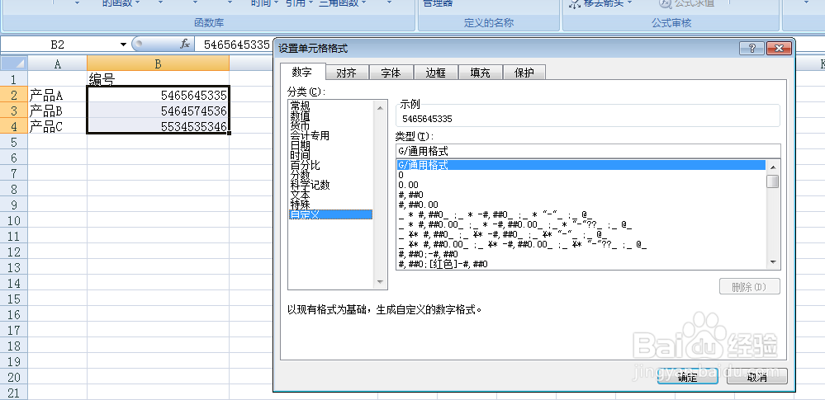The image size is (825, 400).
Task: Open the 三角函数 dropdown in ribbon
Action: tap(344, 3)
